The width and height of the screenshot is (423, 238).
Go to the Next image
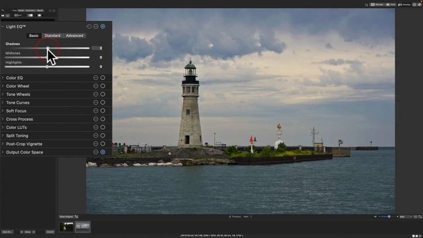[x=247, y=217]
